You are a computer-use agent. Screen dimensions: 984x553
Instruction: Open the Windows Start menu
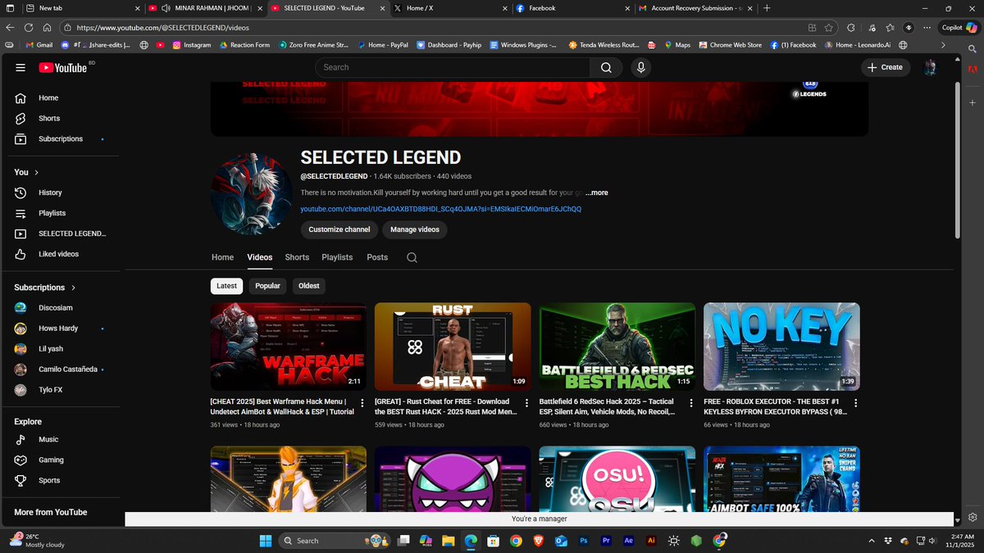(x=266, y=541)
